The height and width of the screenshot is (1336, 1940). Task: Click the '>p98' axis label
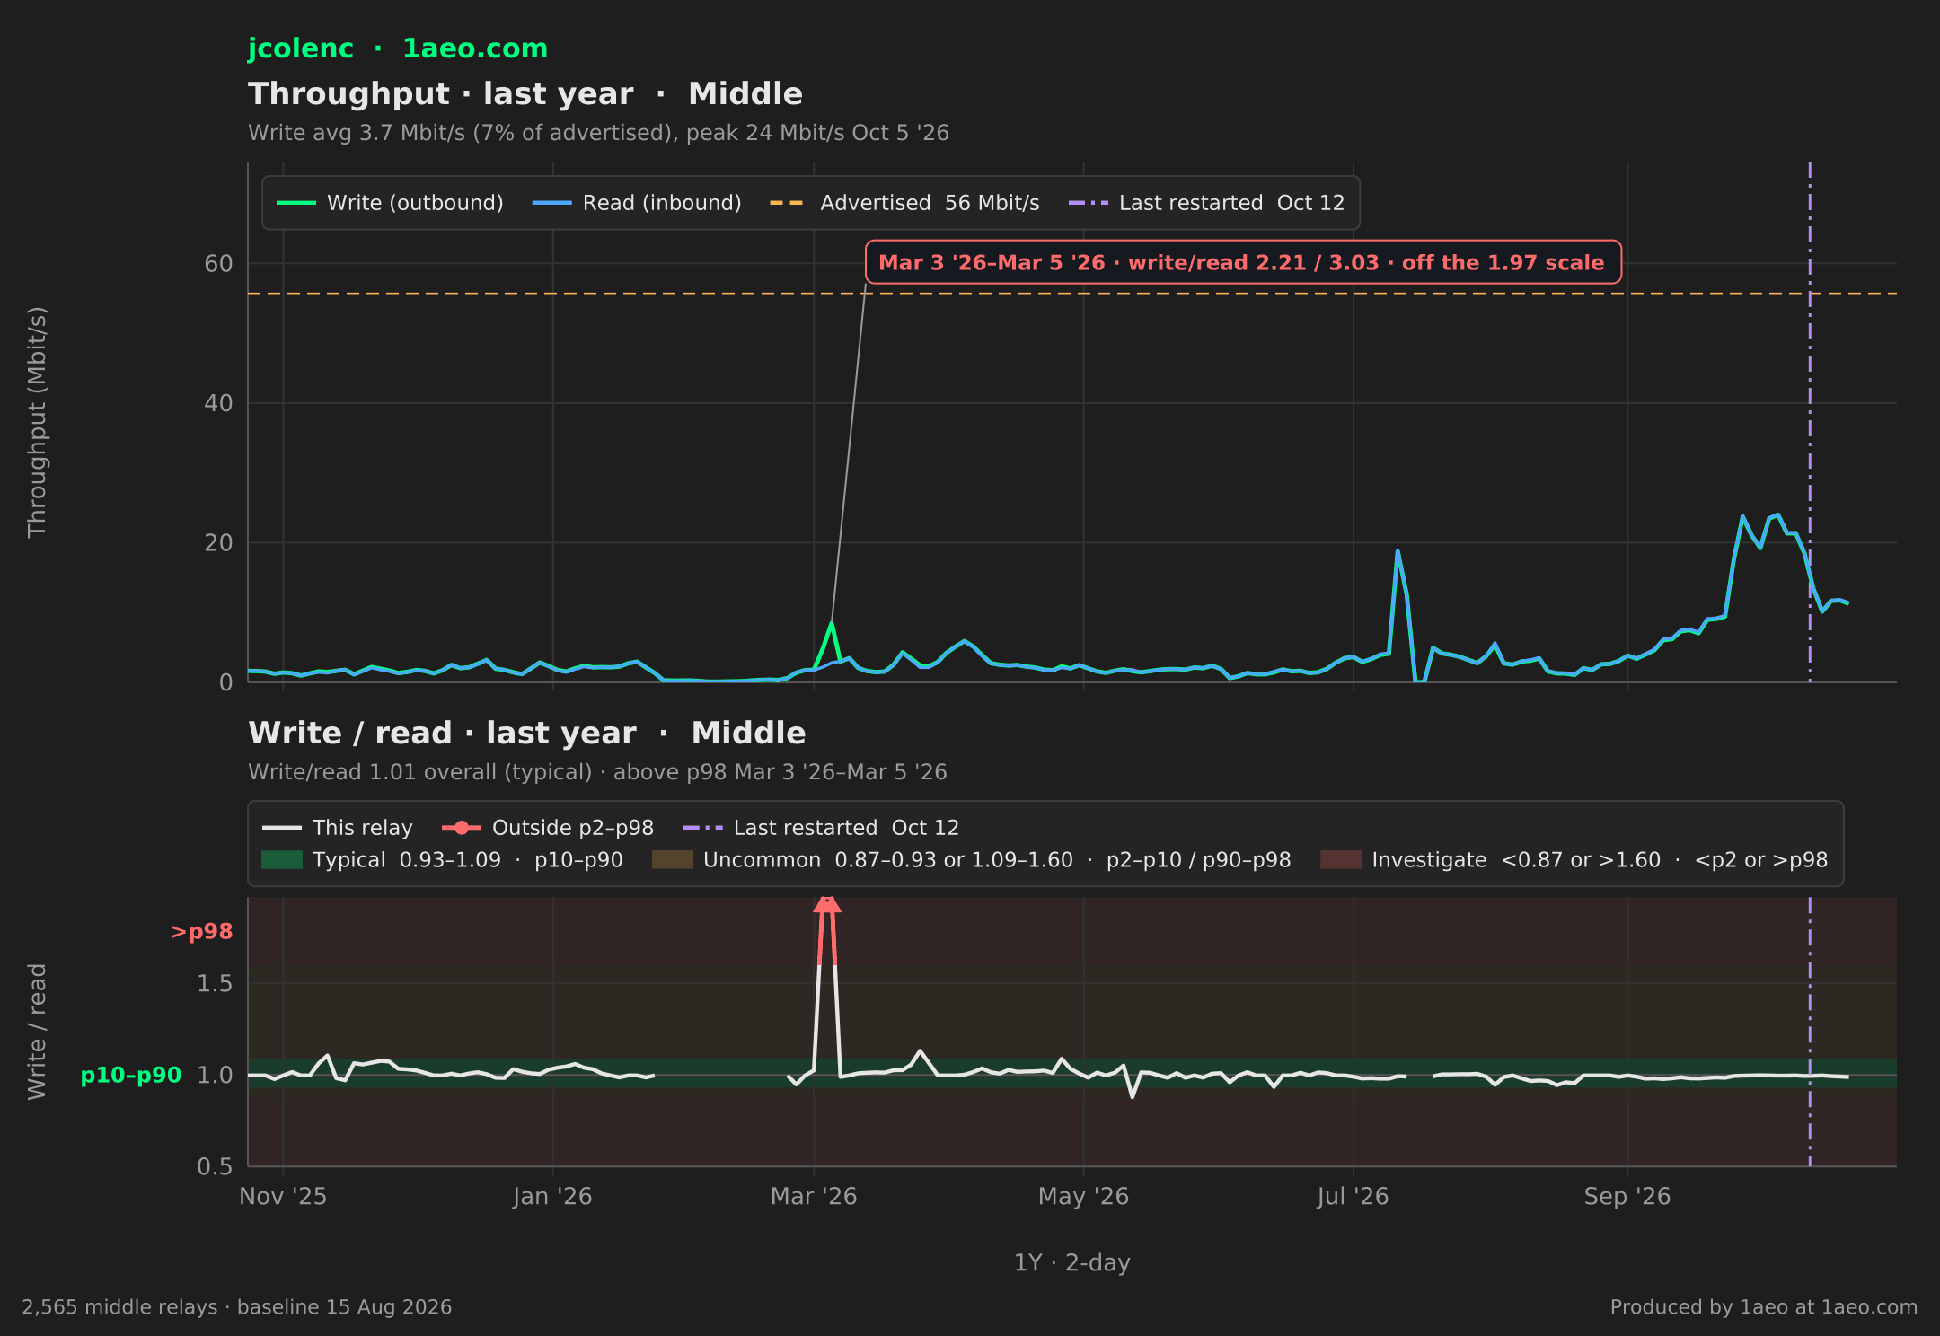pos(201,932)
